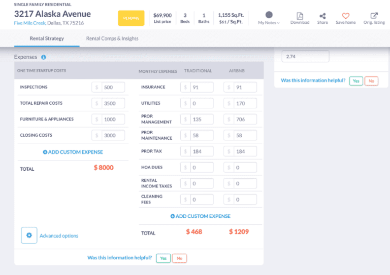390x275 pixels.
Task: Click plus icon to add custom startup expense
Action: 45,152
